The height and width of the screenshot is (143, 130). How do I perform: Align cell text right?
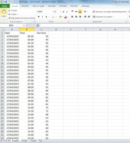click(x=80, y=17)
